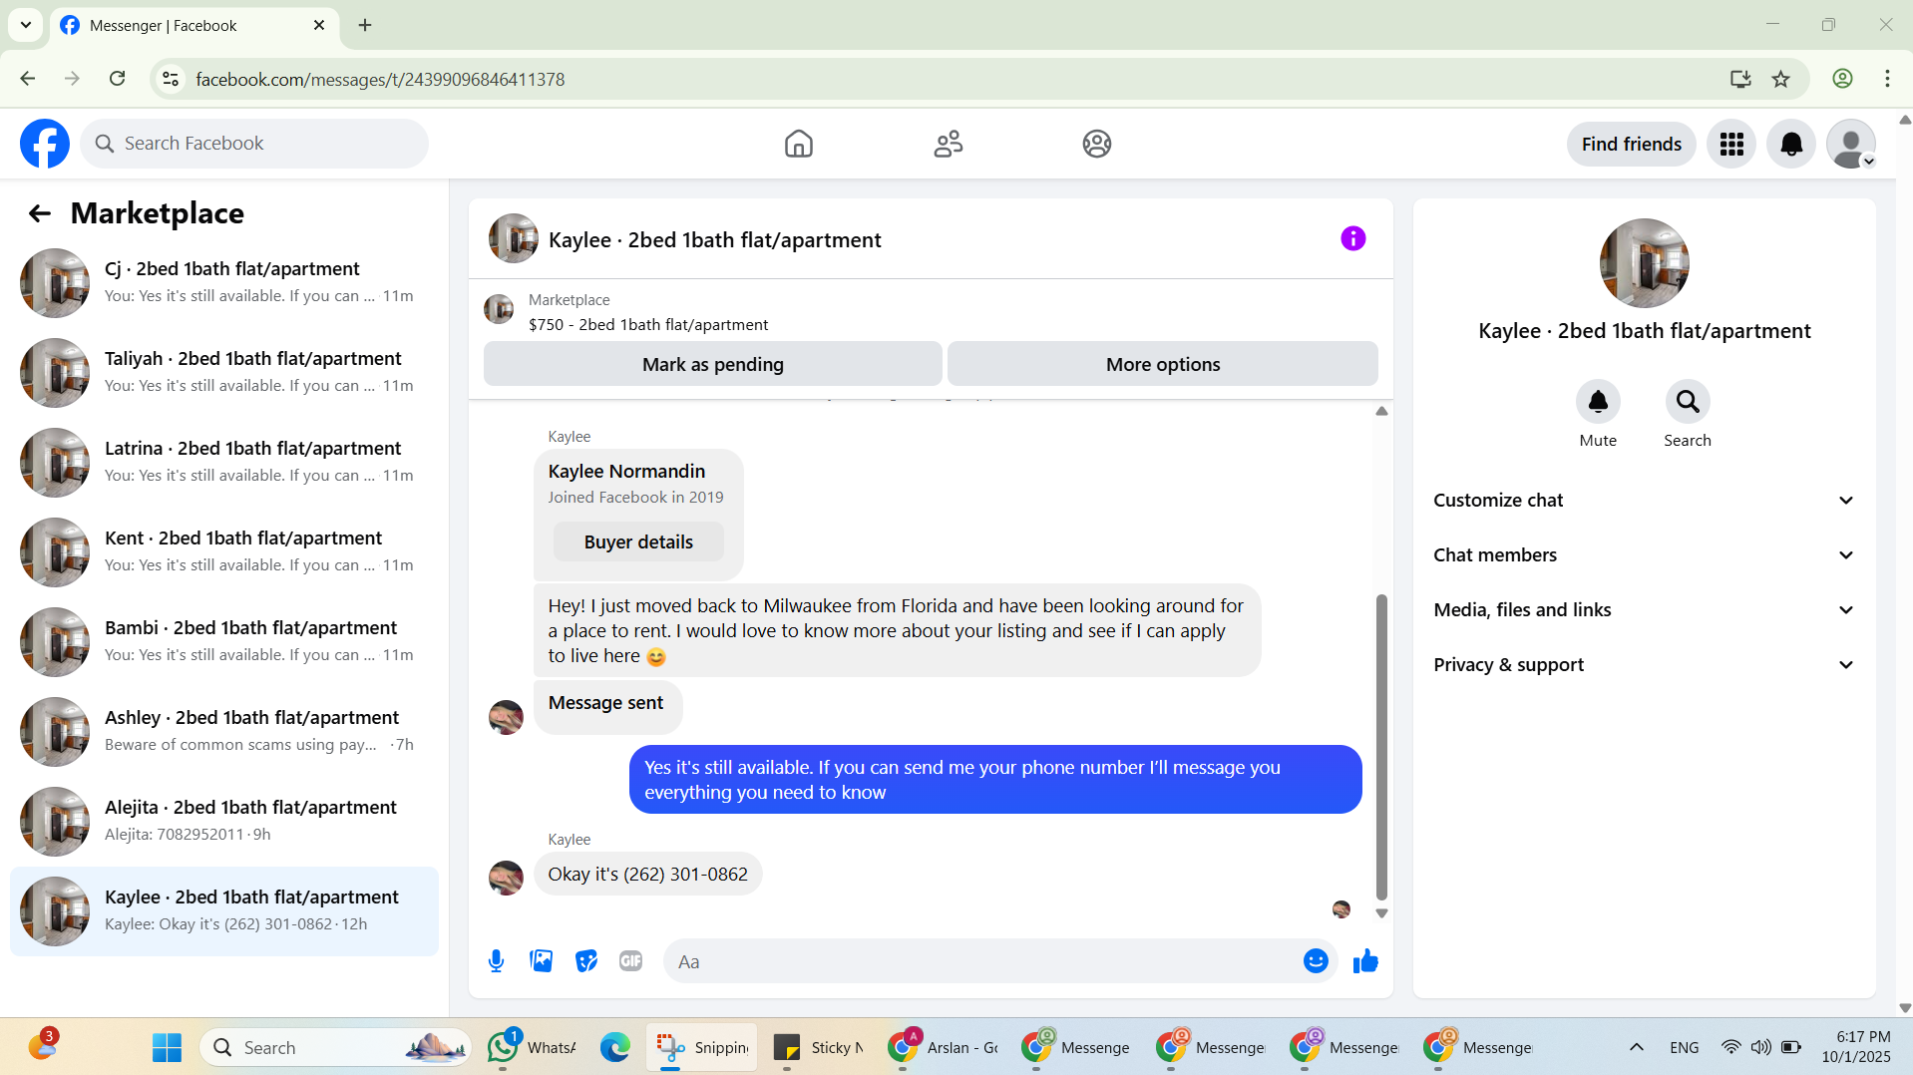Open a new browser tab
1913x1075 pixels.
tap(365, 25)
